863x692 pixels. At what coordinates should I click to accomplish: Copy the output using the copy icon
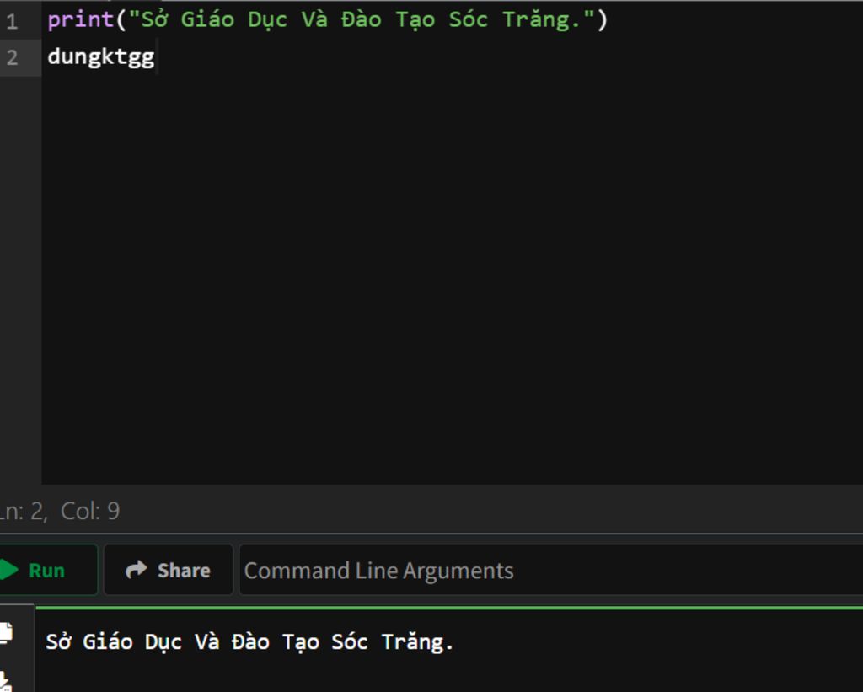[5, 631]
